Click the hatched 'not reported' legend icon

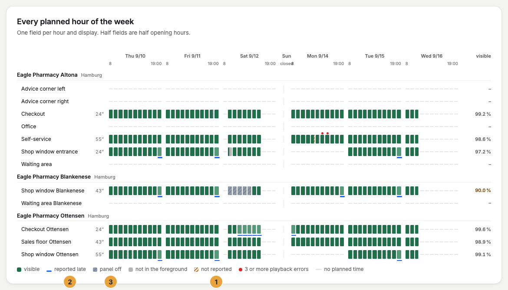196,270
